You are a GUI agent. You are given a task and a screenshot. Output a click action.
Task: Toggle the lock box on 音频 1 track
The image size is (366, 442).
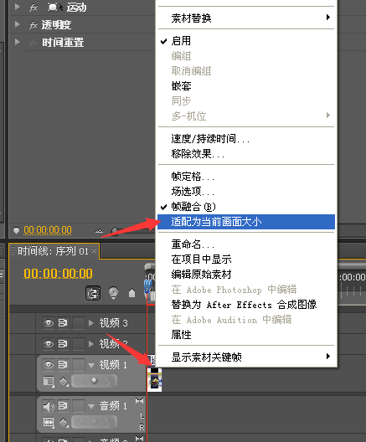[79, 406]
